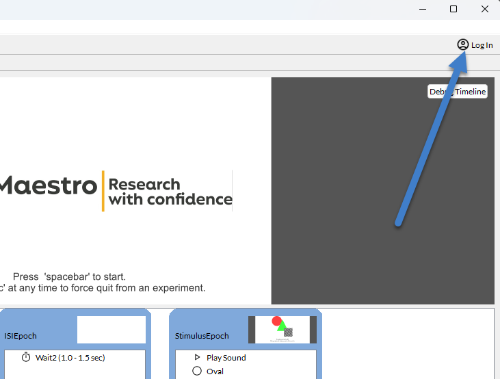This screenshot has height=379, width=500.
Task: Click the Wait2 stopwatch timer icon
Action: (x=26, y=357)
